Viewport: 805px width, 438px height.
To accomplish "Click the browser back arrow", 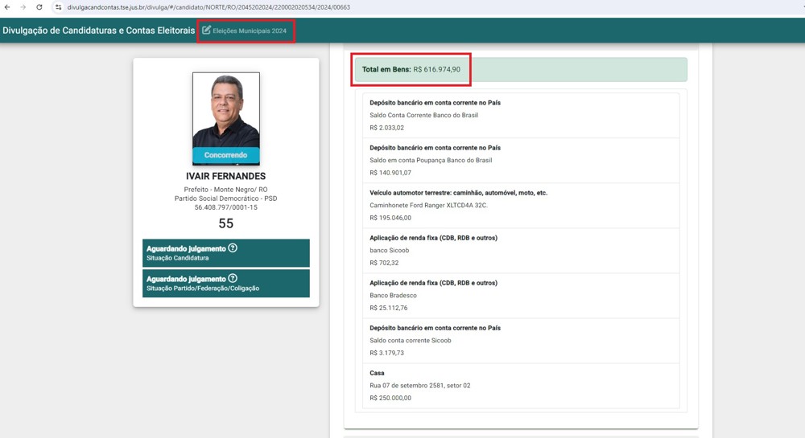I will click(7, 7).
